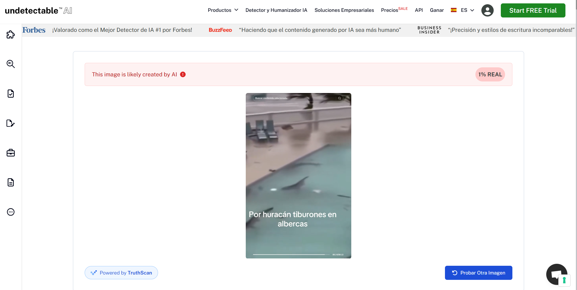Viewport: 577px width, 290px height.
Task: Click the more options ellipsis sidebar icon
Action: [x=10, y=212]
